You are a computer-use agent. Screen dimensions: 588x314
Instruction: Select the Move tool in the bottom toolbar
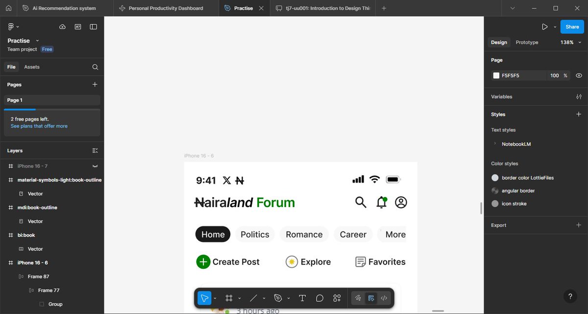[204, 298]
